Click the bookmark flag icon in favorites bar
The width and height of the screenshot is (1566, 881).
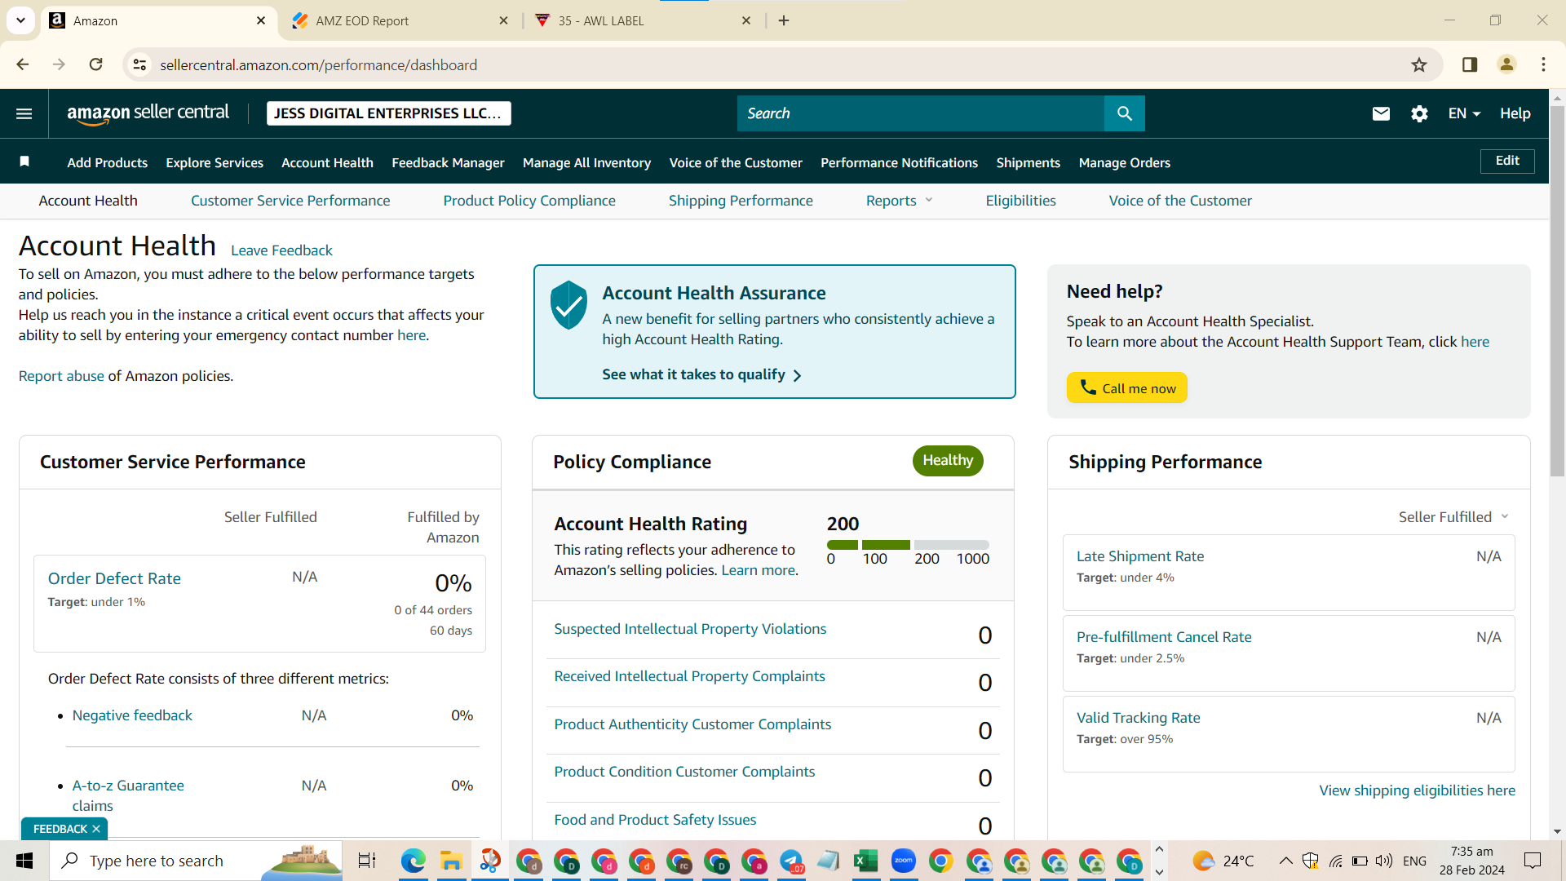(x=24, y=162)
